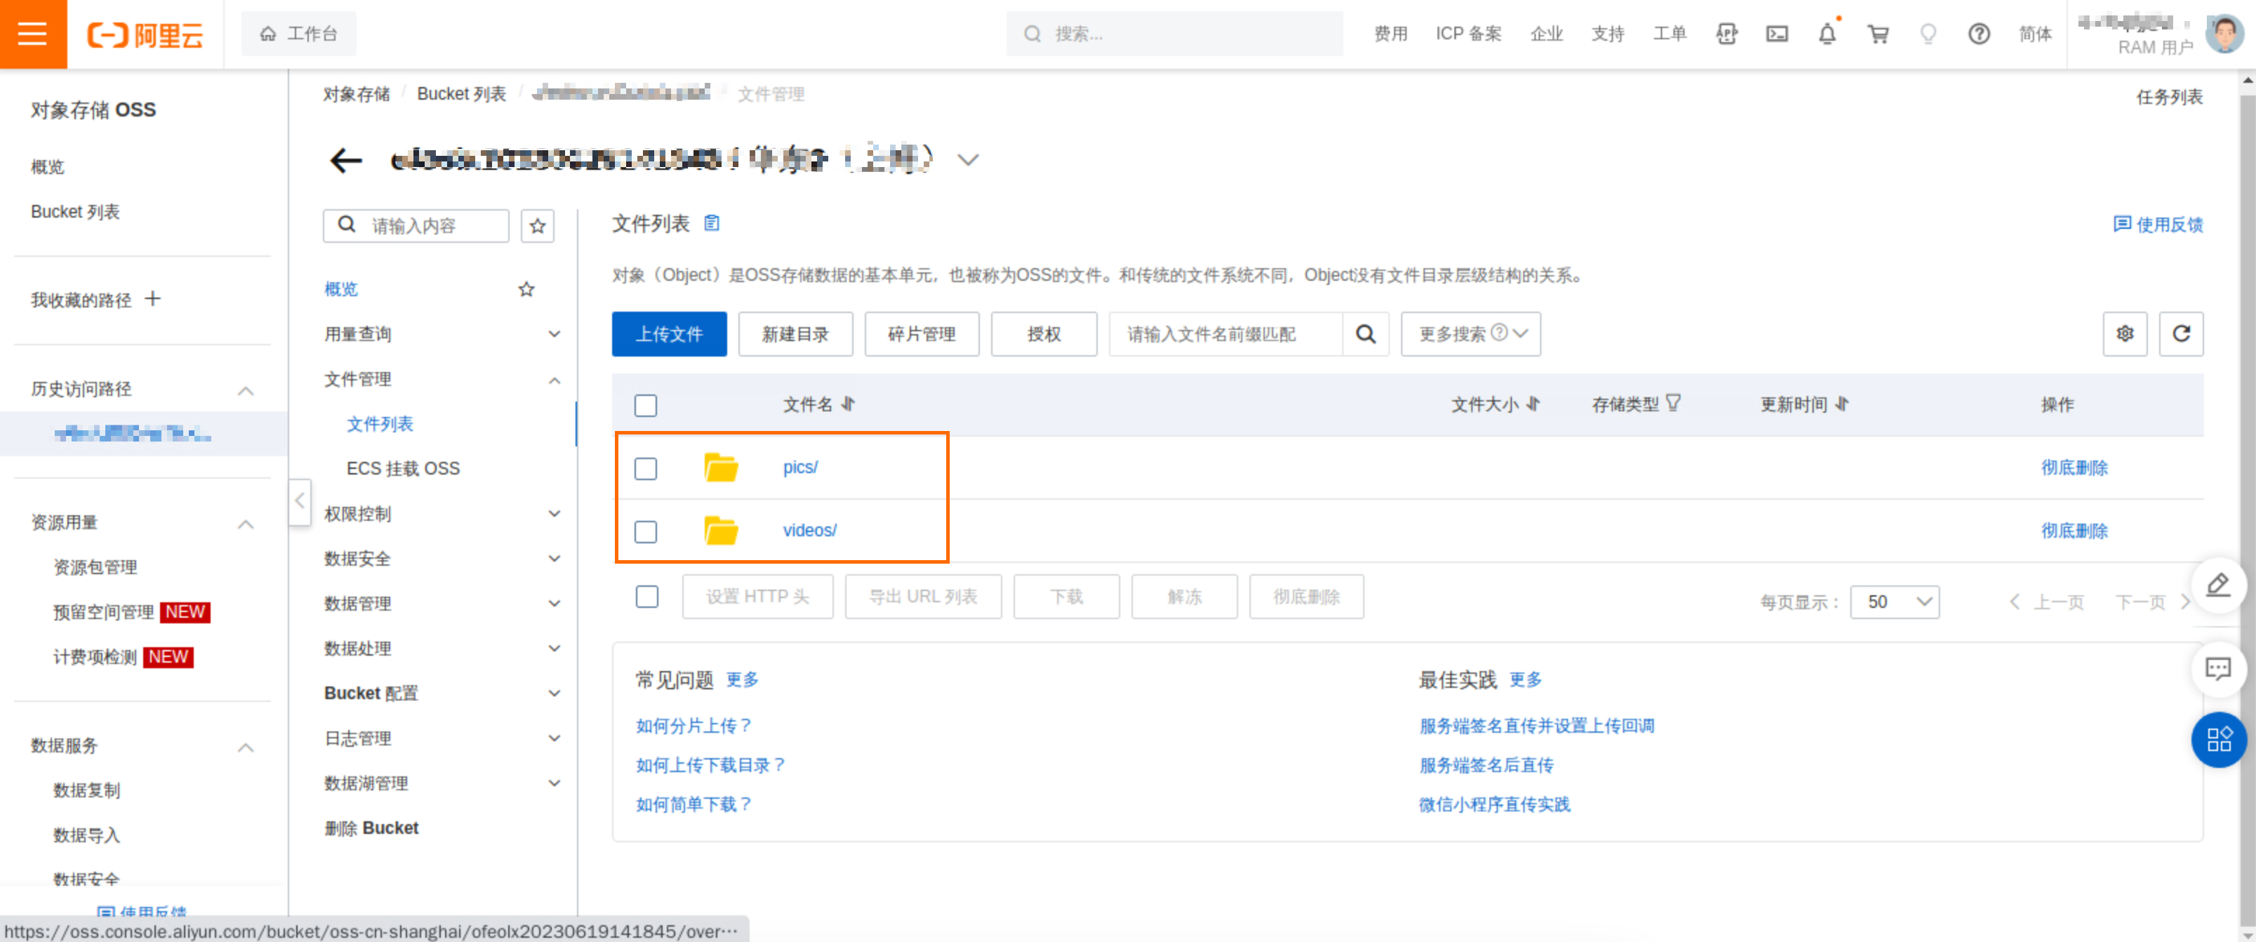Image resolution: width=2256 pixels, height=942 pixels.
Task: Check the videos/ folder checkbox
Action: coord(646,531)
